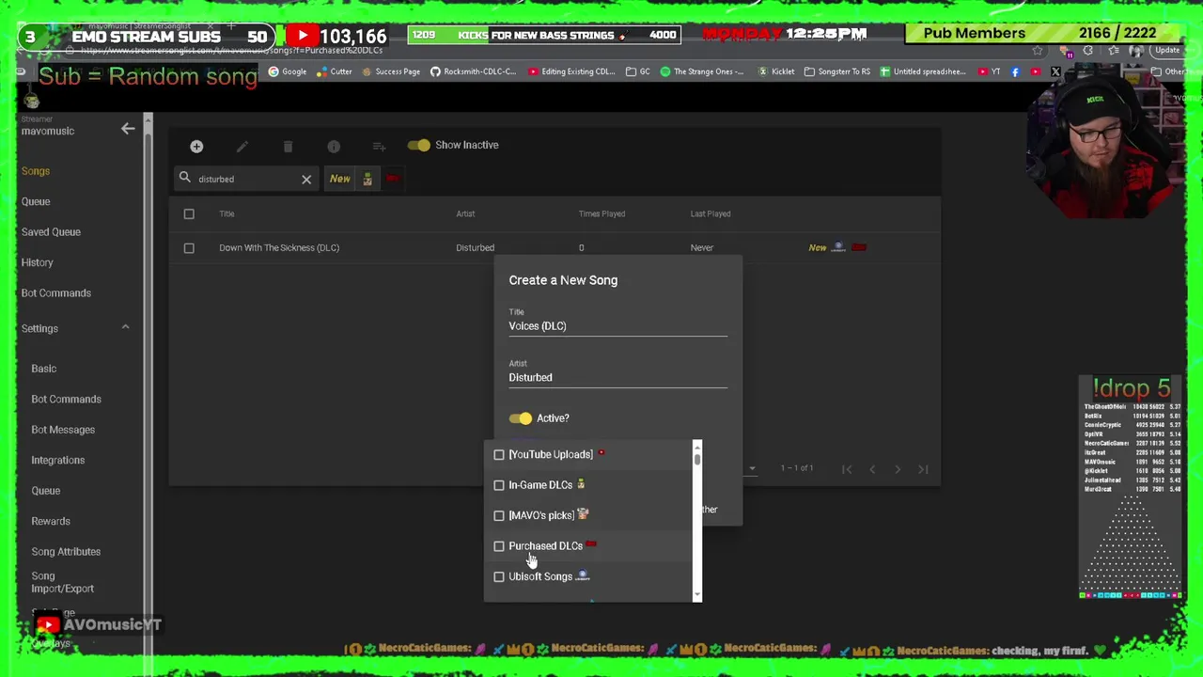
Task: Open the Facebook bookmark icon
Action: pyautogui.click(x=1015, y=71)
